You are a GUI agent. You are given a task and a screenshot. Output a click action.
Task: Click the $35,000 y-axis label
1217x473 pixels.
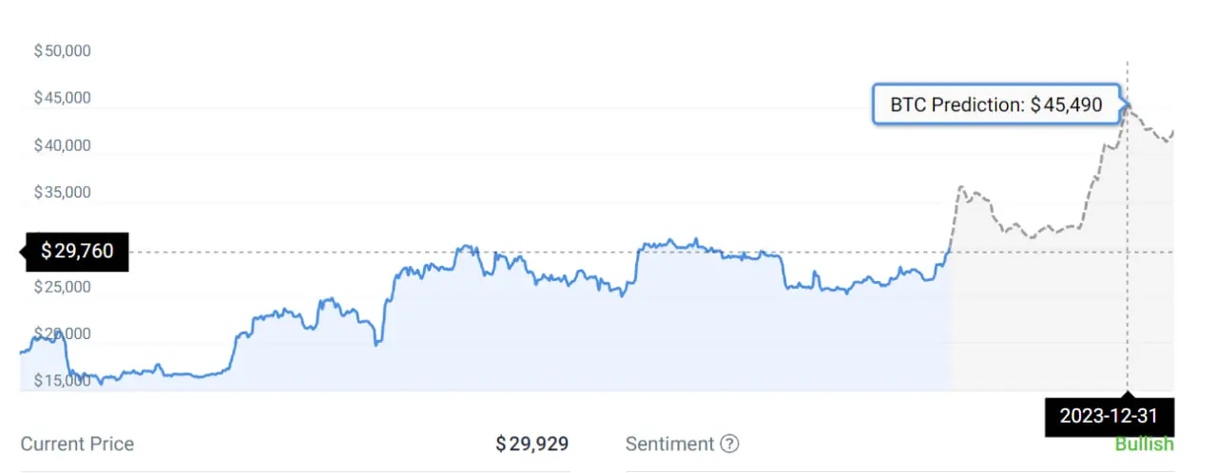[62, 193]
